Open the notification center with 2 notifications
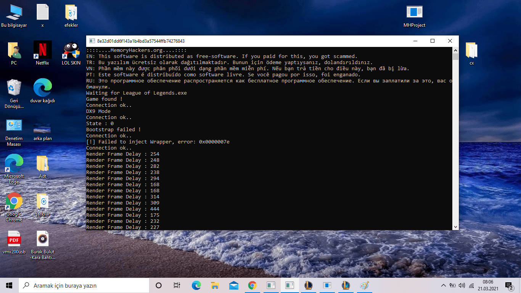This screenshot has height=293, width=521. 509,285
